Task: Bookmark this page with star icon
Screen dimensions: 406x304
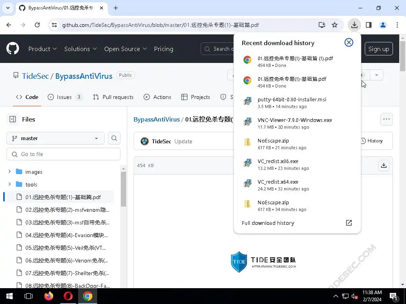Action: pos(335,25)
